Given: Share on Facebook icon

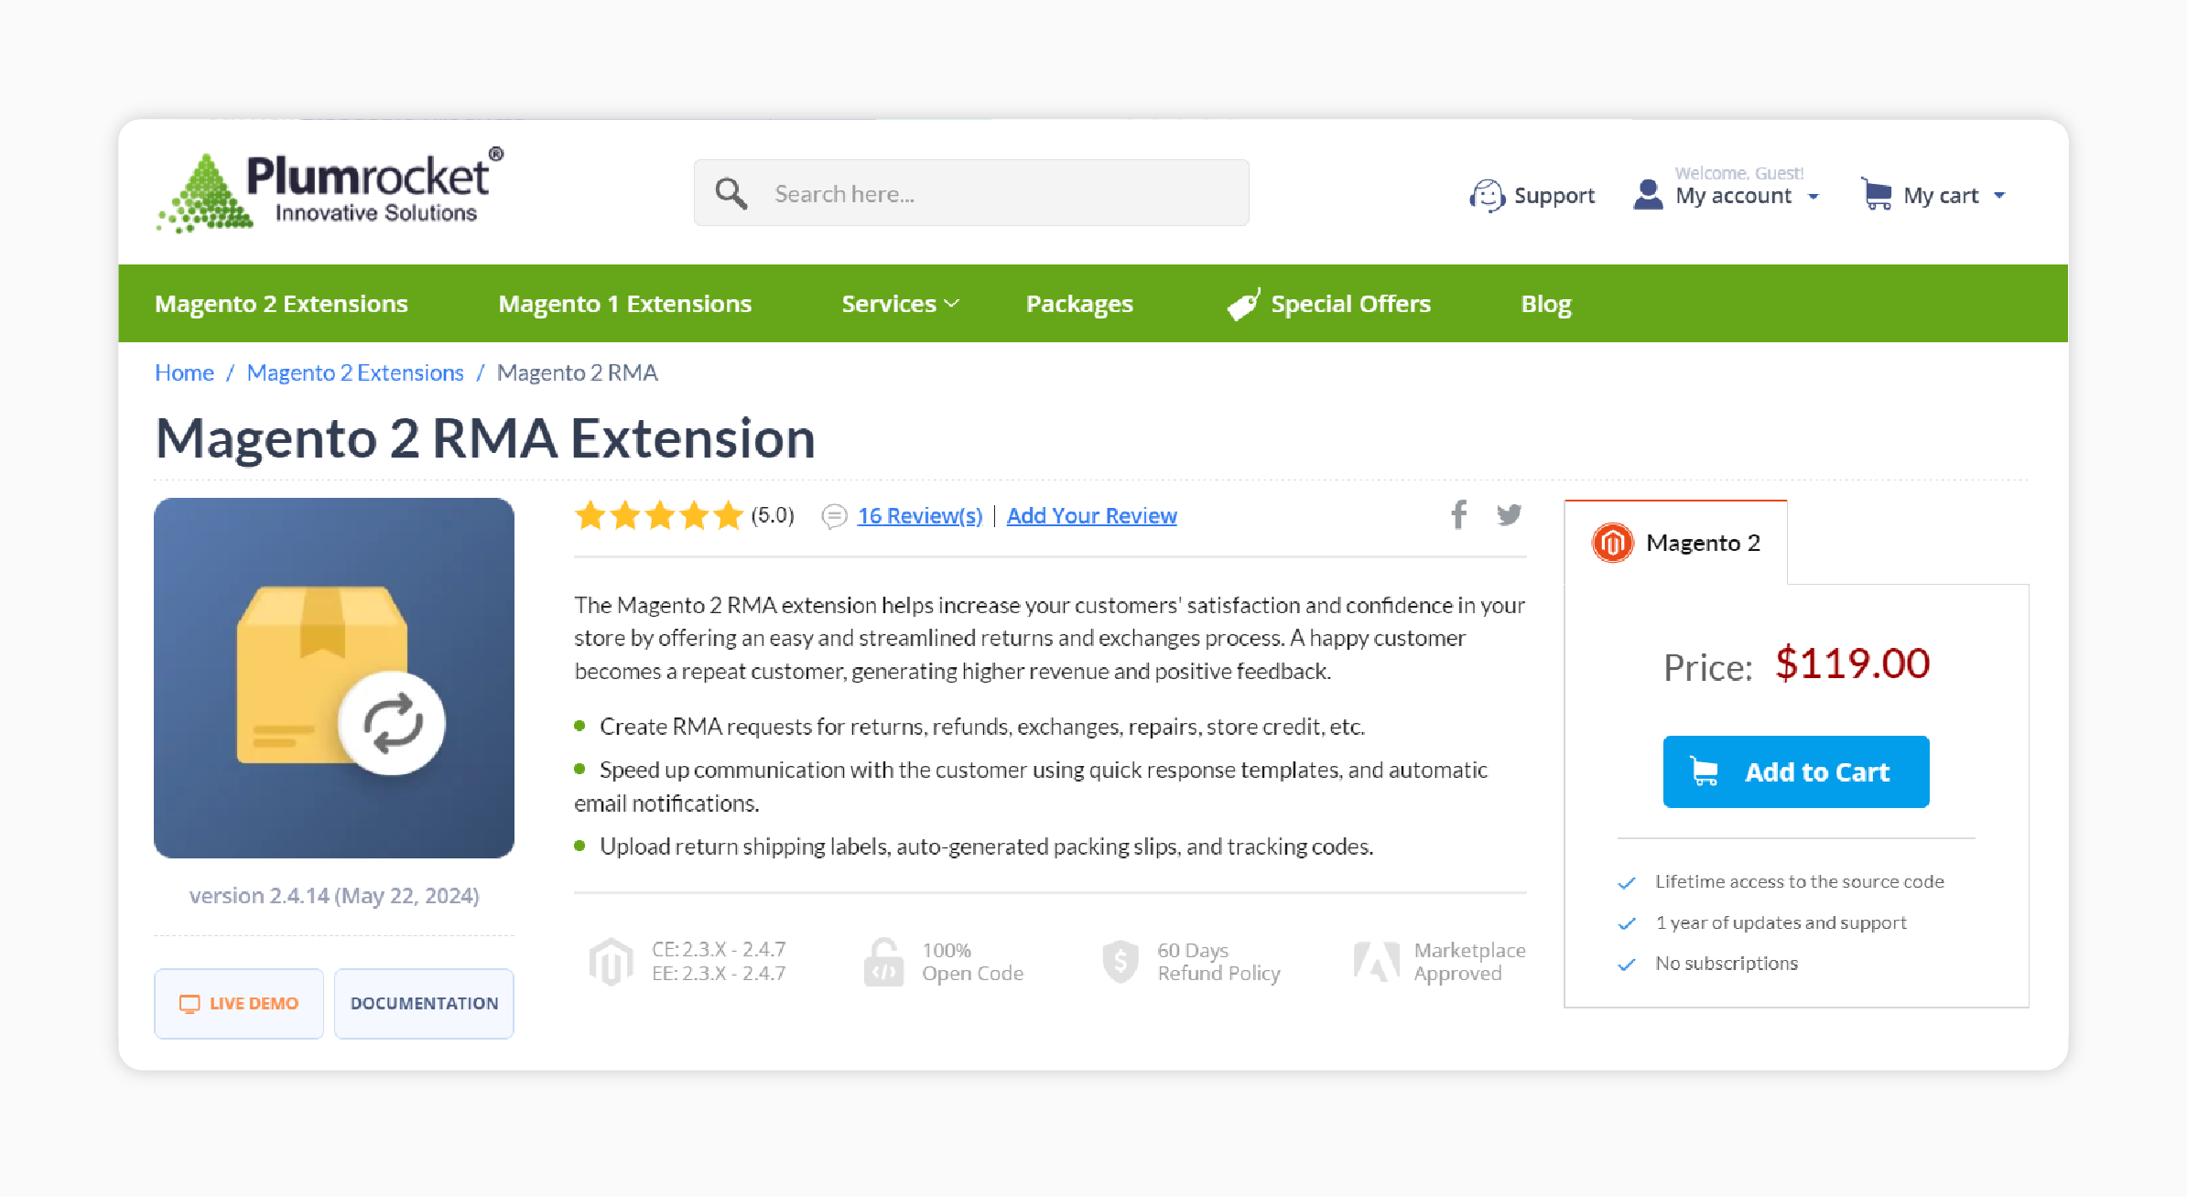Looking at the screenshot, I should pyautogui.click(x=1459, y=514).
